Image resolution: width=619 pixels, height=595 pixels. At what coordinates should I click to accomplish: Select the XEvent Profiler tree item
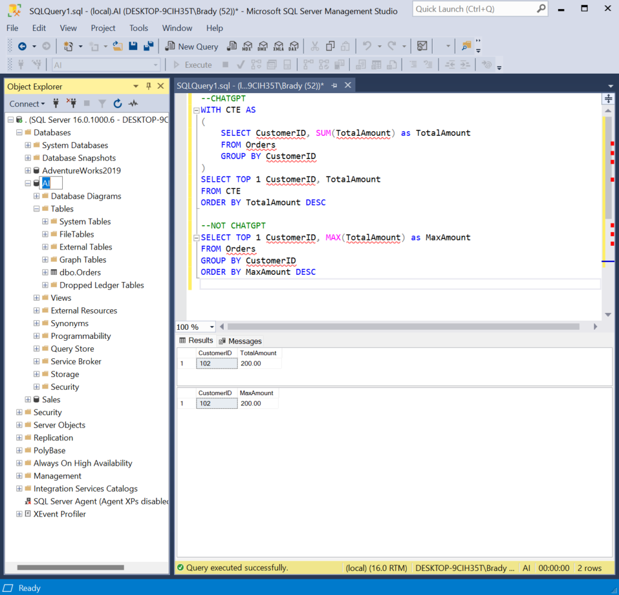(59, 514)
